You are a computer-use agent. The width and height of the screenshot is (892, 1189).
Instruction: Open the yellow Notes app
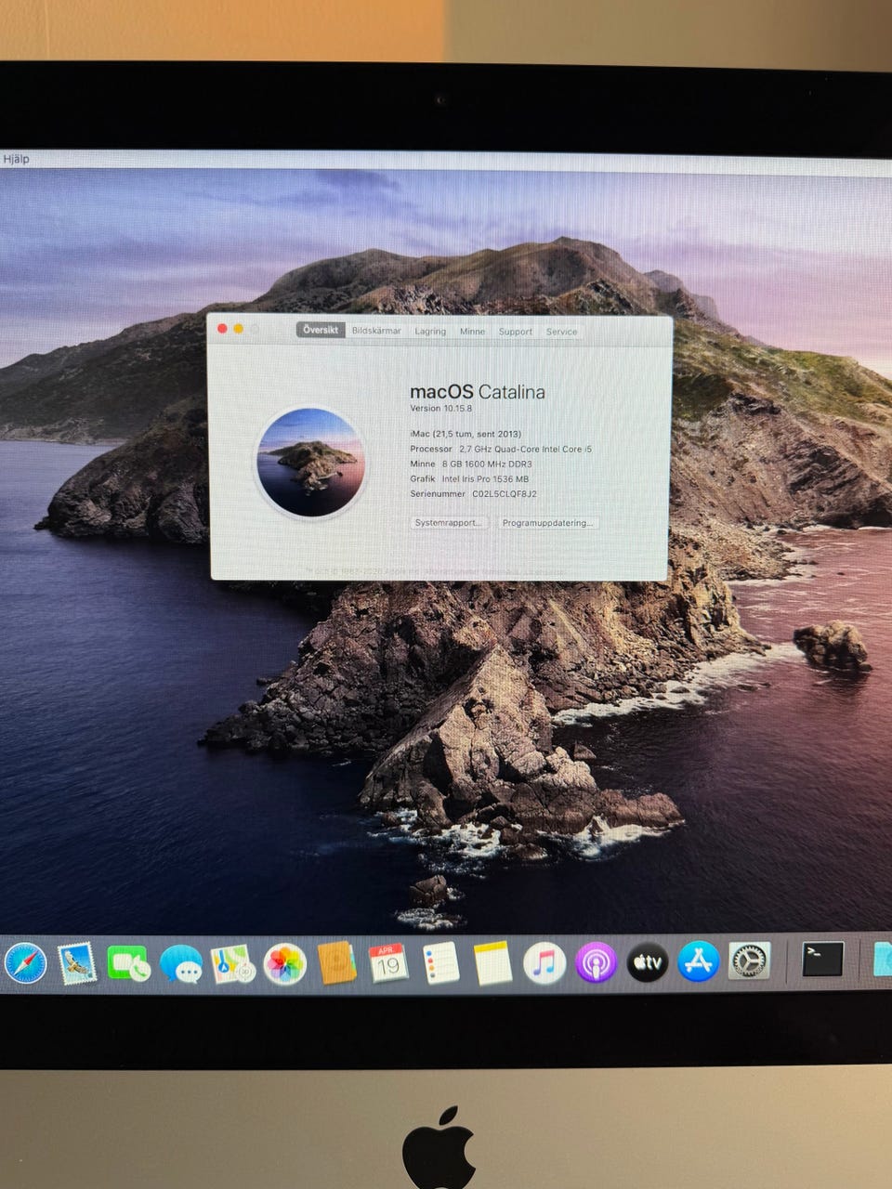click(x=492, y=964)
